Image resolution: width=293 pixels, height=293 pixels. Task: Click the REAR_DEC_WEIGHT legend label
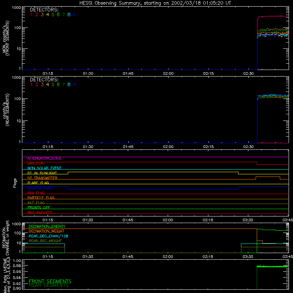(45, 241)
